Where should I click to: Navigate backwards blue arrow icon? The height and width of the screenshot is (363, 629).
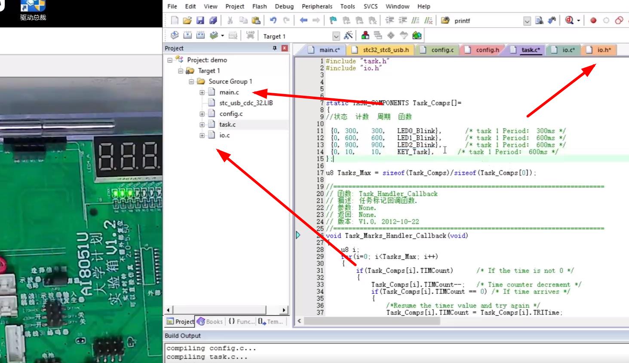coord(304,21)
